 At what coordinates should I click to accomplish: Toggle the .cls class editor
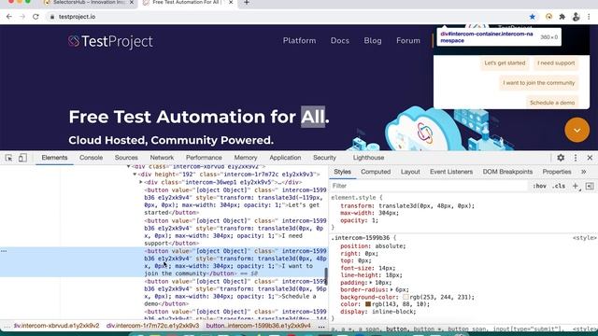pyautogui.click(x=559, y=186)
